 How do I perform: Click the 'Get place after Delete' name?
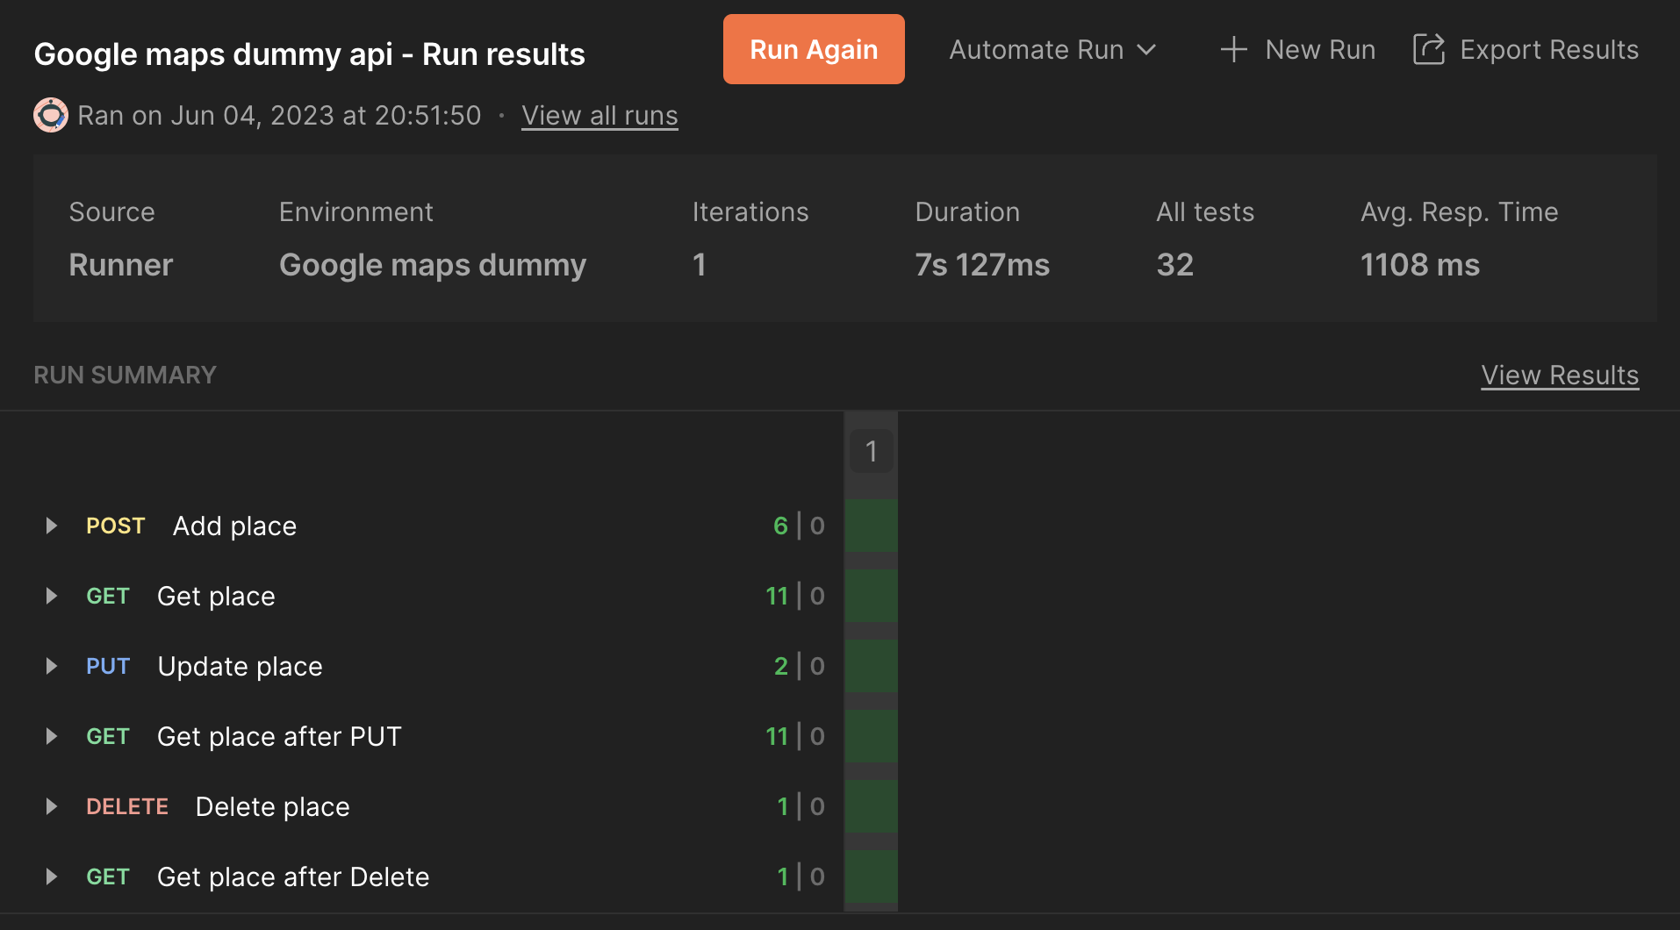point(293,876)
